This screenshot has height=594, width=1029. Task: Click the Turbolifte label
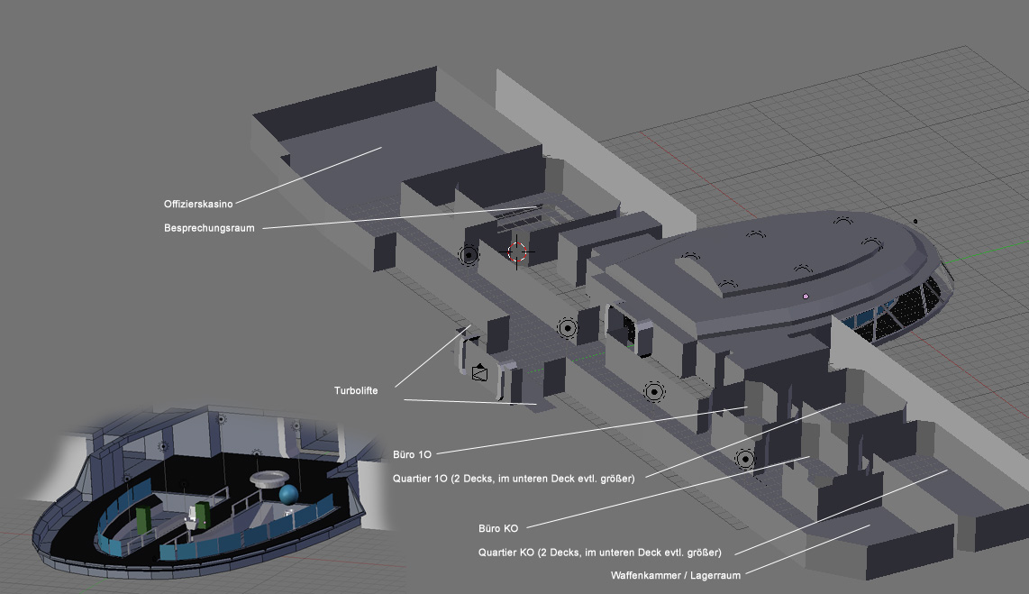click(x=354, y=390)
